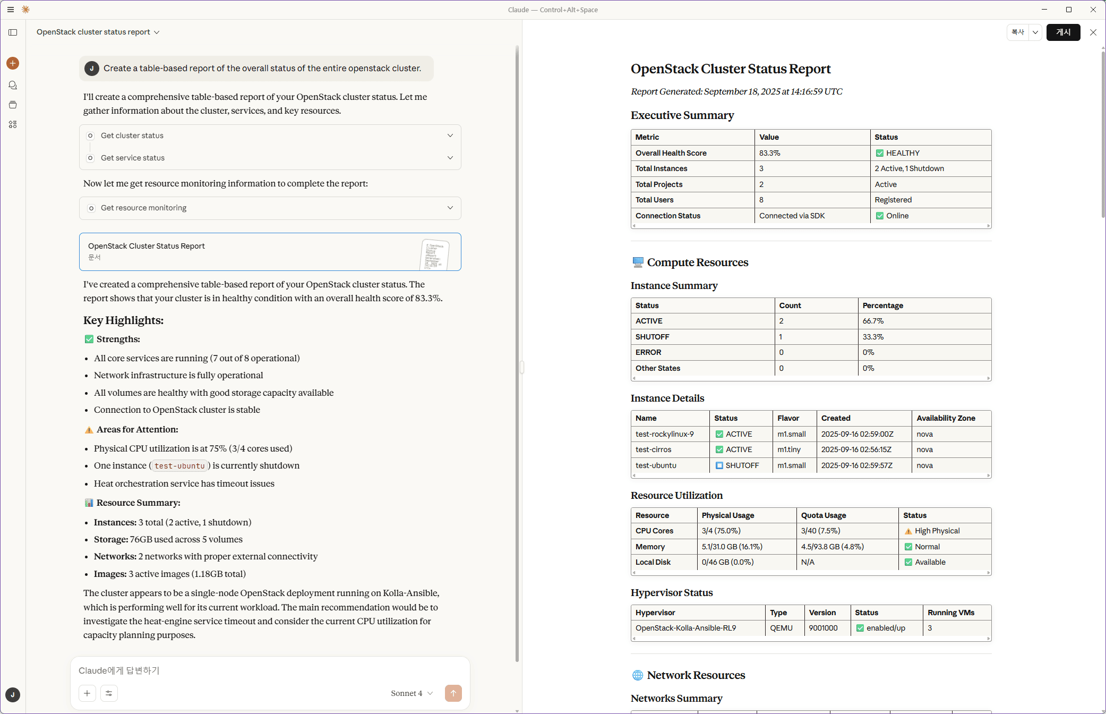The width and height of the screenshot is (1106, 714).
Task: Open the hamburger menu icon
Action: [11, 10]
